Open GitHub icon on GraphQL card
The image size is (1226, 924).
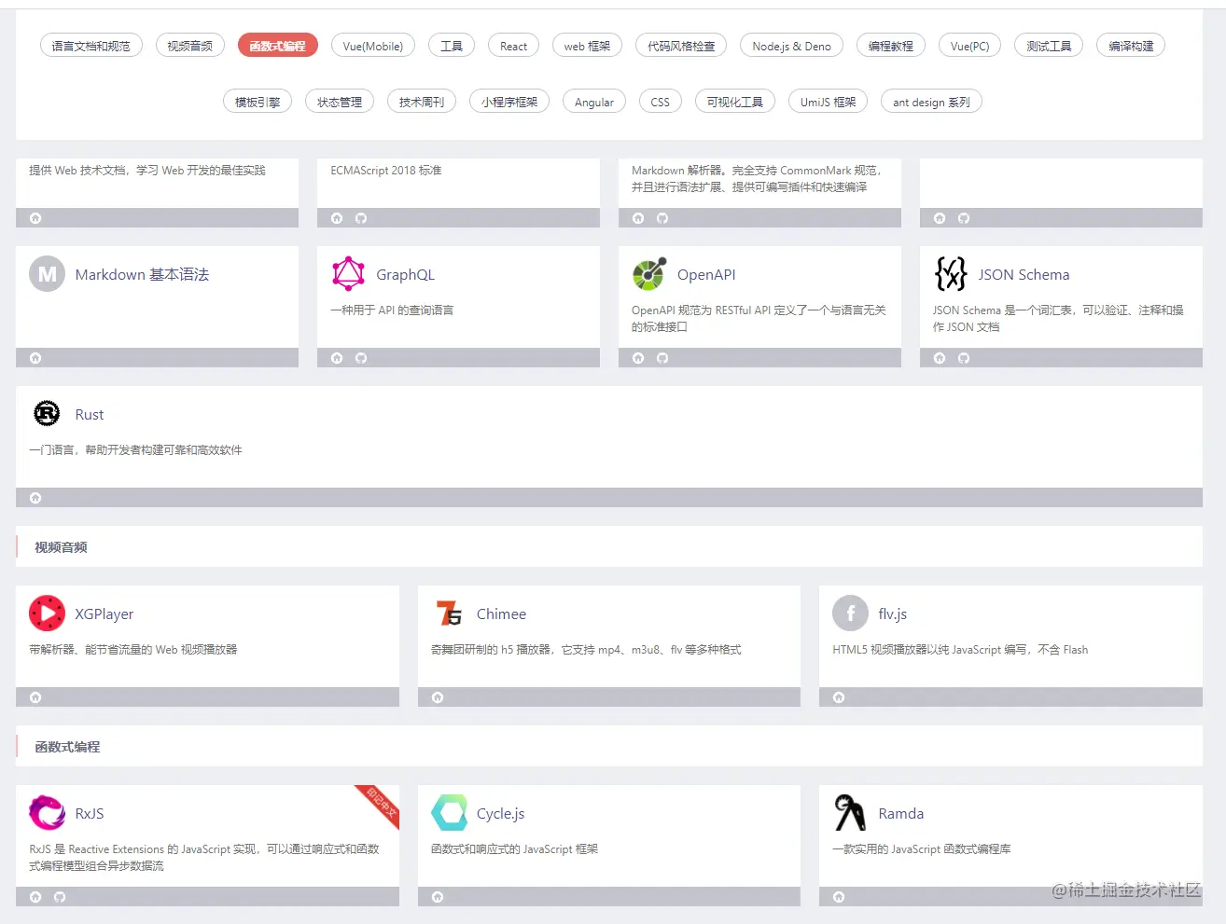pos(361,358)
